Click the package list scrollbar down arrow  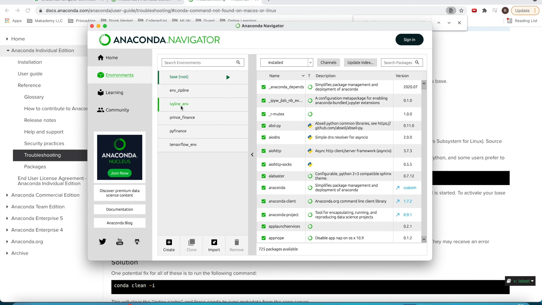tap(424, 239)
